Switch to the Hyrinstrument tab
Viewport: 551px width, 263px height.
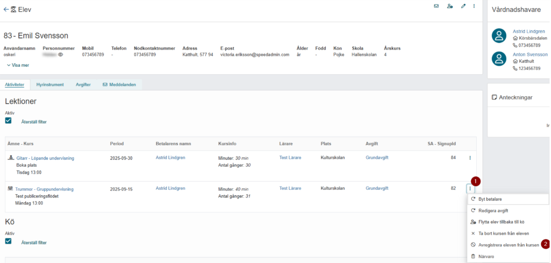click(50, 84)
